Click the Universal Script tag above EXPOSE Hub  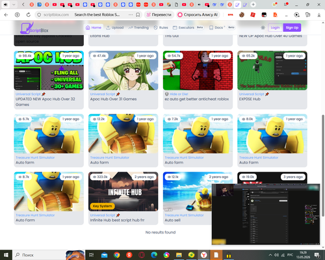[252, 94]
